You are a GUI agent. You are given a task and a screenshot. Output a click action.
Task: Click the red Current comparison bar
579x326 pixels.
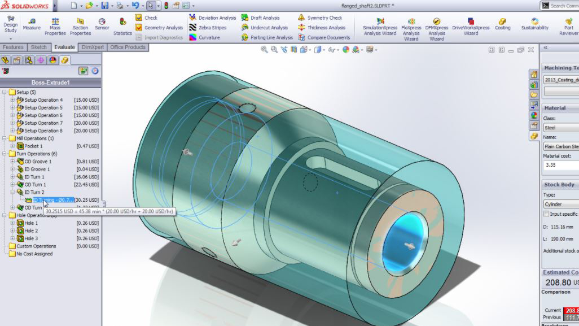click(x=571, y=311)
